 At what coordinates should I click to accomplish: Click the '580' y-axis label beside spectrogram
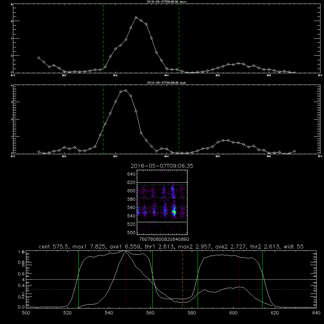pyautogui.click(x=132, y=199)
